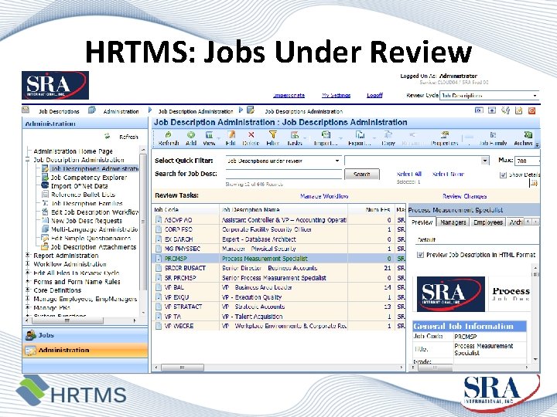Click the Job Descriptions breadcrumb item
This screenshot has height=417, width=557.
click(59, 111)
